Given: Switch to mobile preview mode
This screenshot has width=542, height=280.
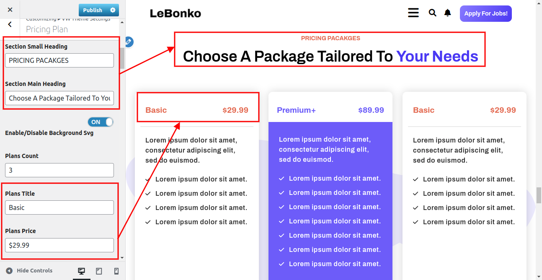Looking at the screenshot, I should 116,271.
